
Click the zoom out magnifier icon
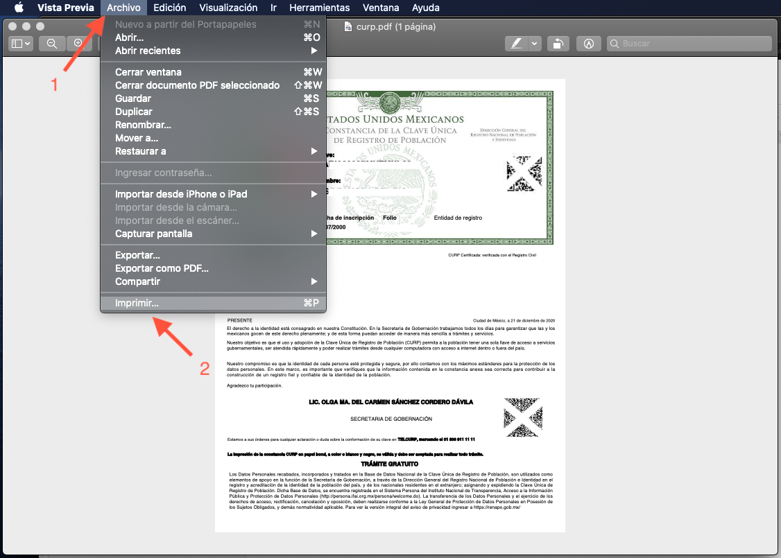[51, 44]
